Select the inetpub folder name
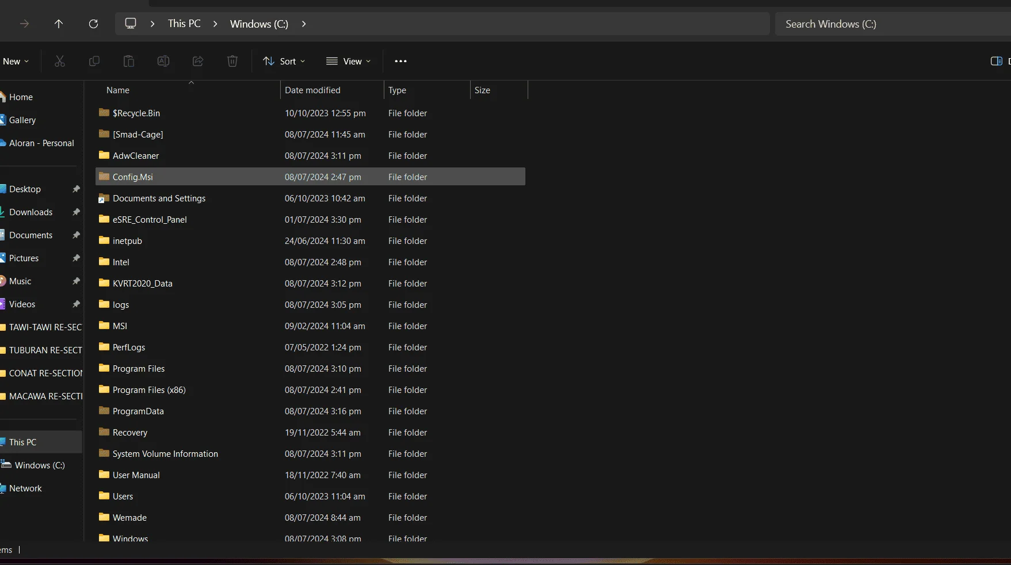Image resolution: width=1011 pixels, height=565 pixels. (x=127, y=241)
